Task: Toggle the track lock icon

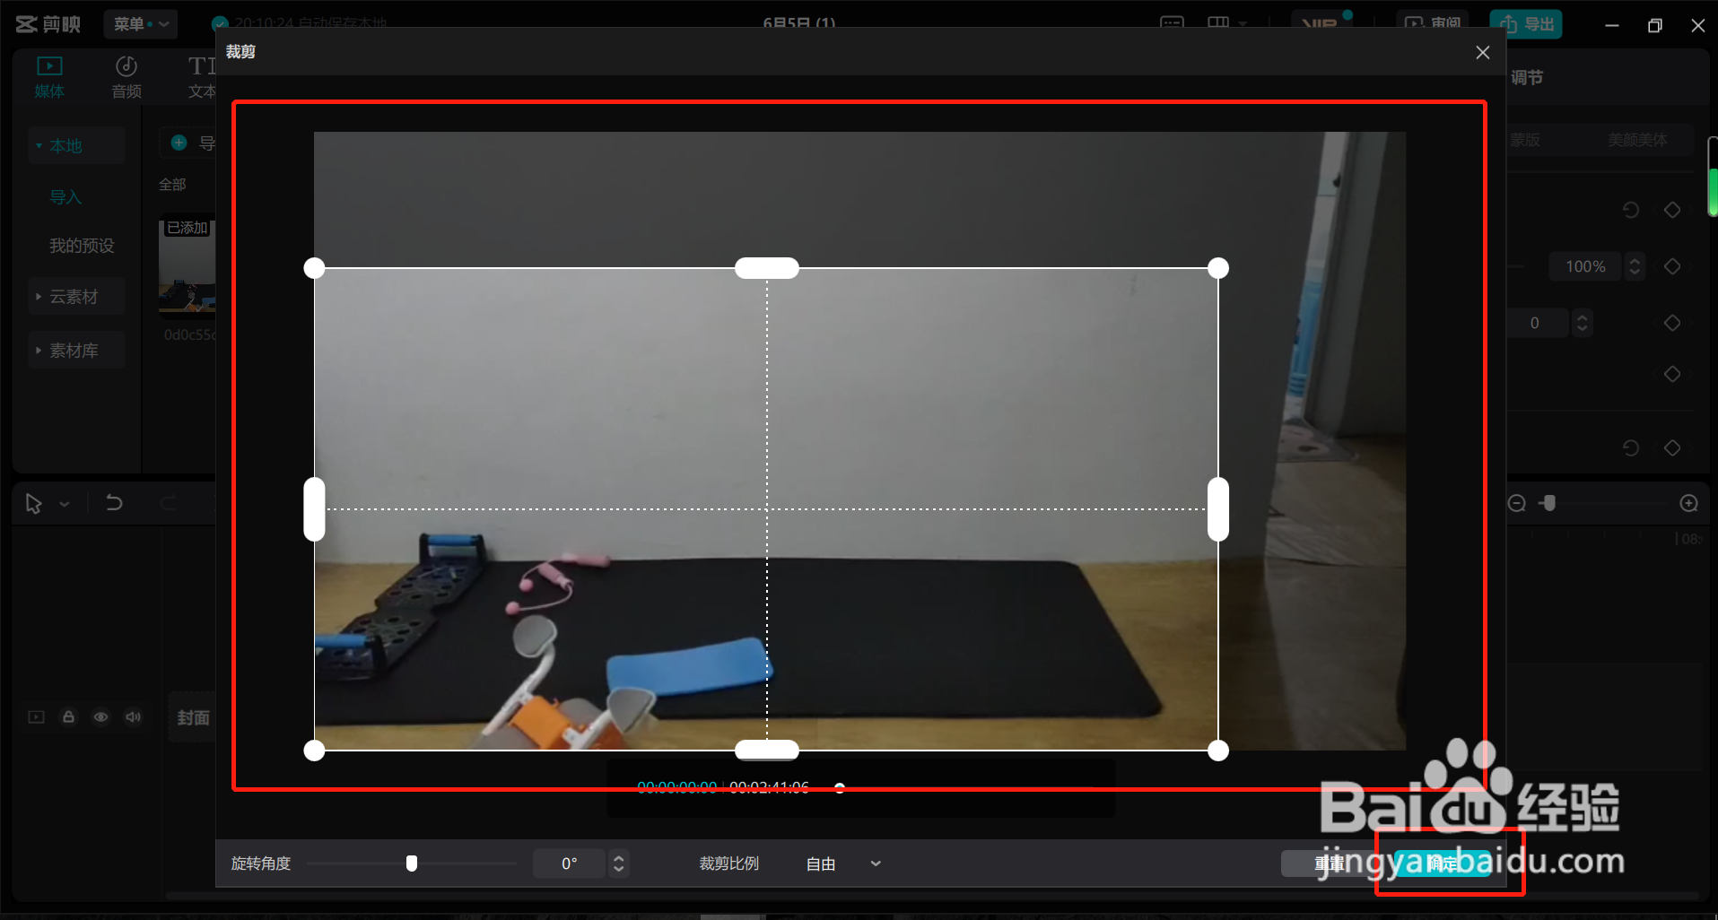Action: click(68, 716)
